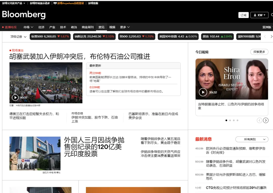Select the 美国10年铁路 4.43 ticker
Image resolution: width=273 pixels, height=193 pixels.
(x=178, y=37)
